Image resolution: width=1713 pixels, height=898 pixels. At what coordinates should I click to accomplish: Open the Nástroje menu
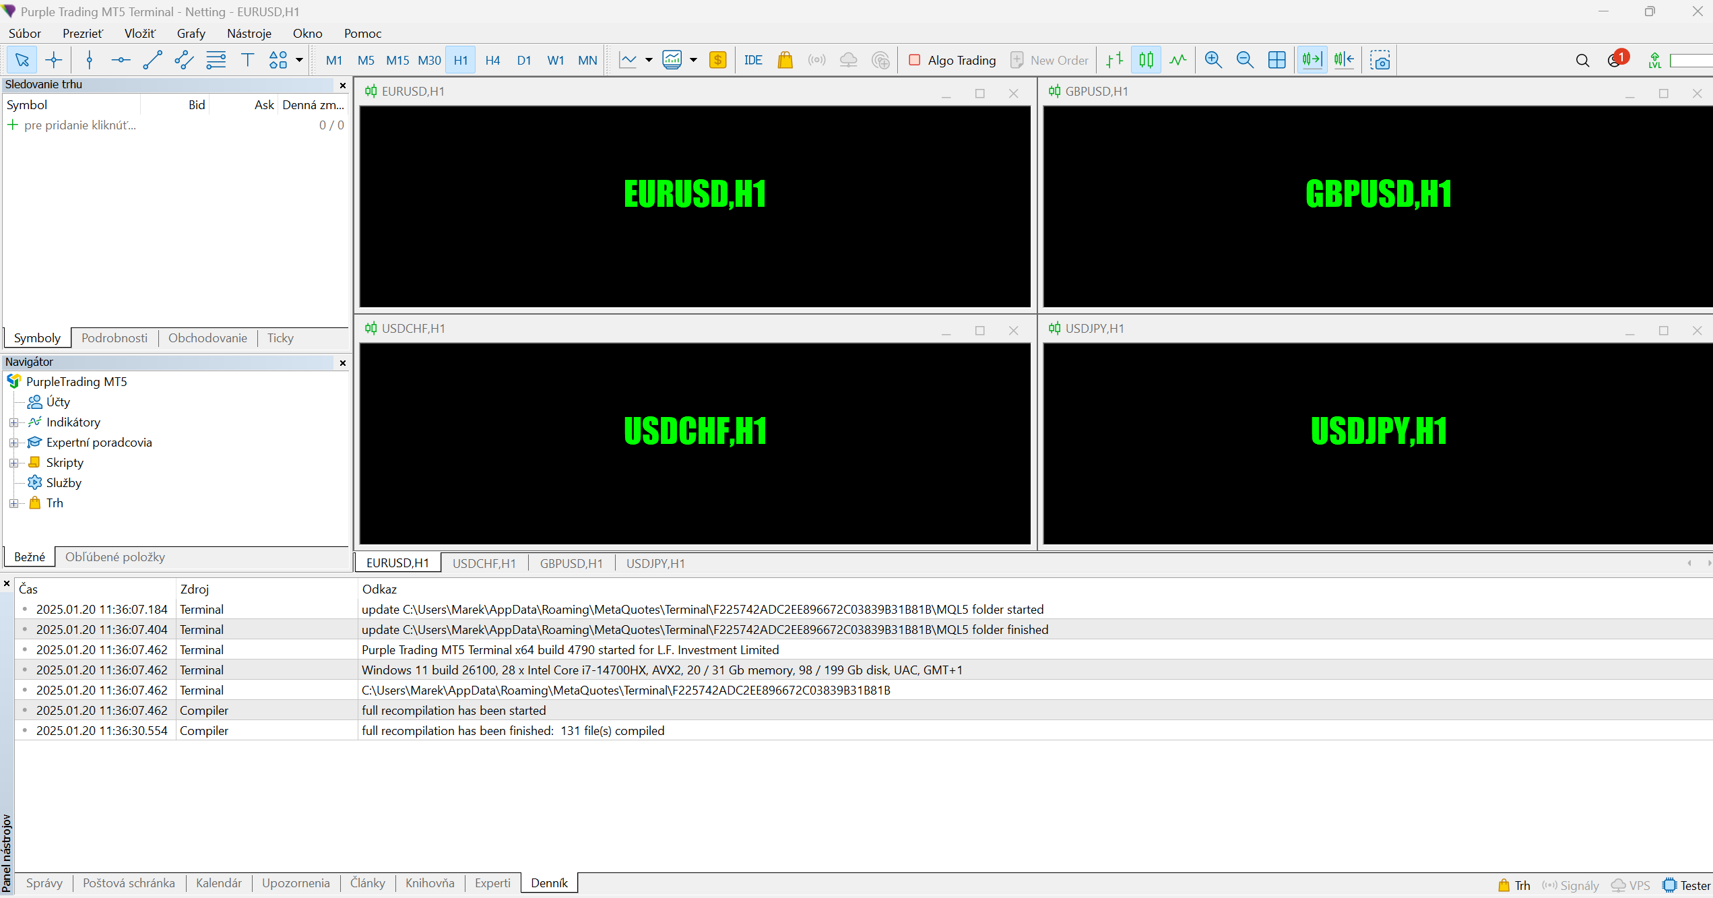[x=249, y=33]
